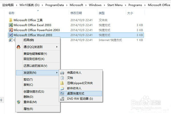Expand submenu arrow next to 通过QQ发送到
This screenshot has width=171, height=114.
click(x=57, y=47)
